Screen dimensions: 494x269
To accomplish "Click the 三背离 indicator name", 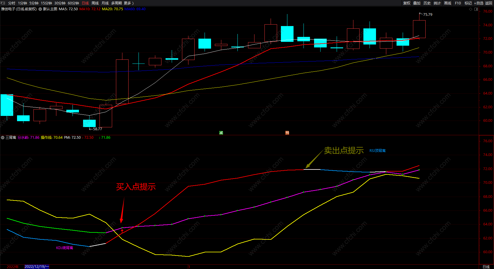I will point(11,138).
